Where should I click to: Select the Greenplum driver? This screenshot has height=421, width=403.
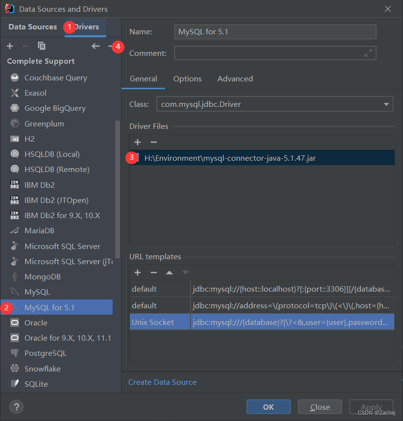pyautogui.click(x=57, y=124)
